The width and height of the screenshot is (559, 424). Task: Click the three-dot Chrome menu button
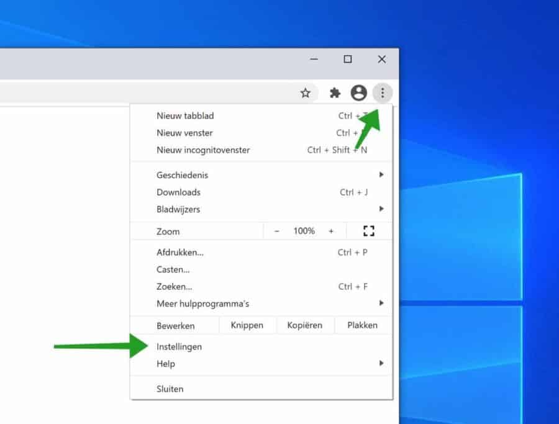click(x=383, y=93)
